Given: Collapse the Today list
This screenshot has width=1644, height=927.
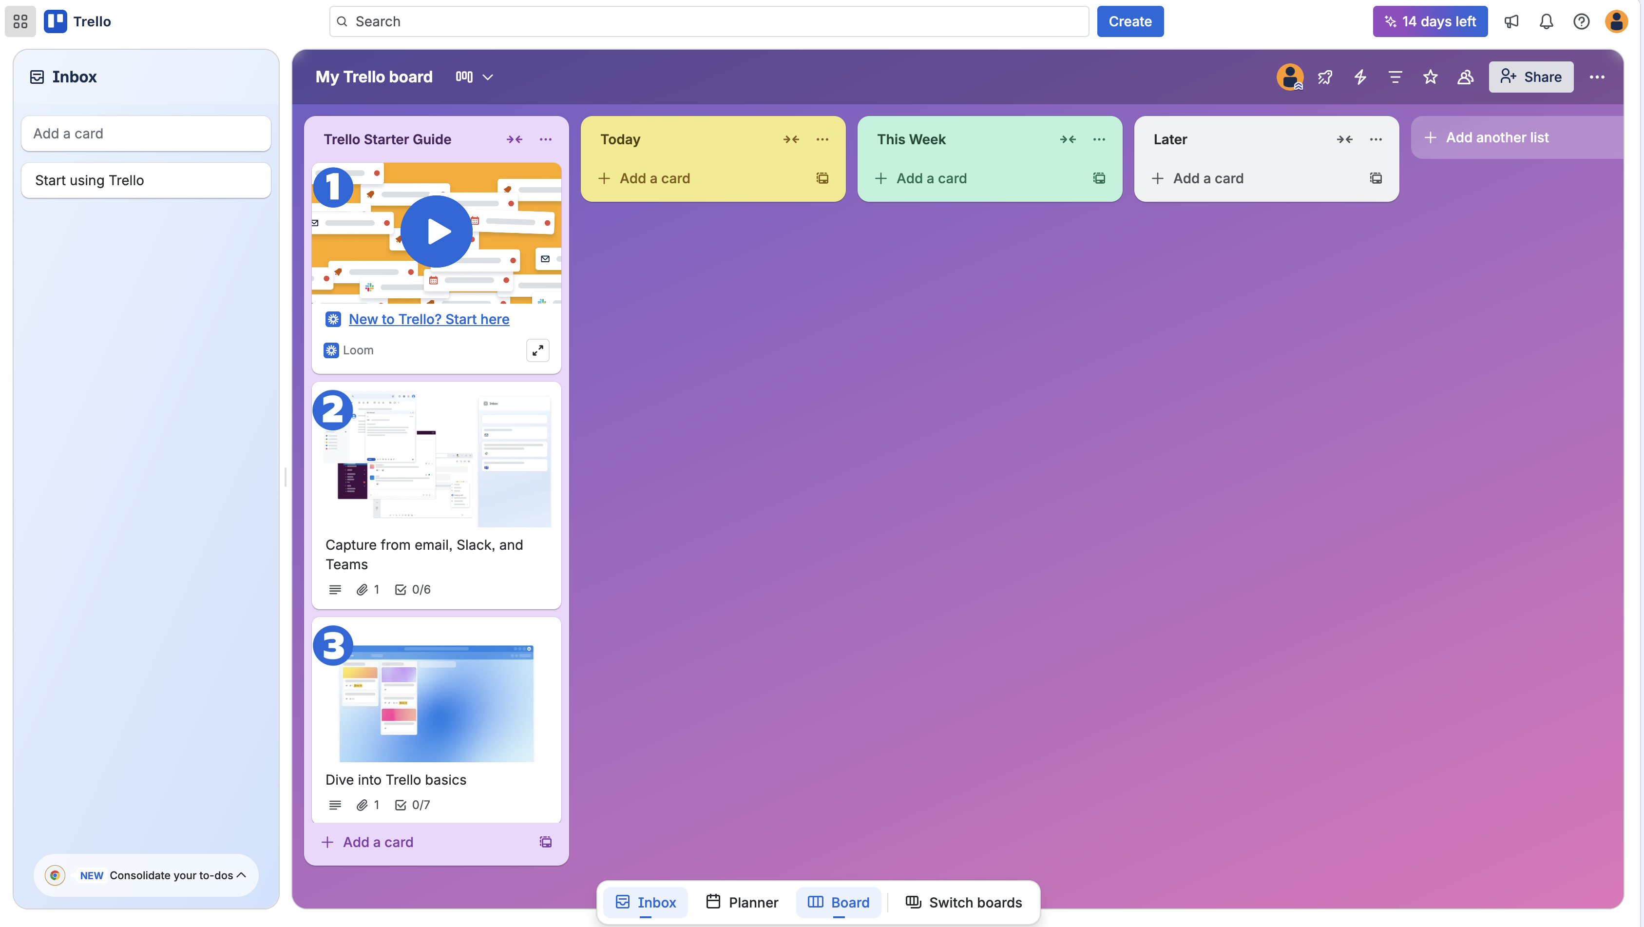Looking at the screenshot, I should pos(791,139).
